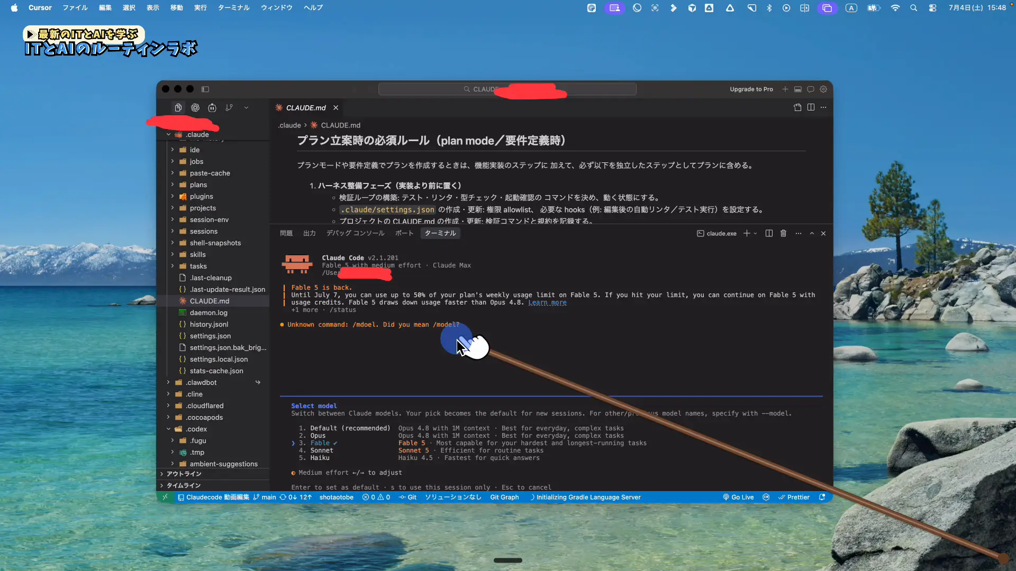Expand the ide folder
The height and width of the screenshot is (571, 1016).
point(173,150)
